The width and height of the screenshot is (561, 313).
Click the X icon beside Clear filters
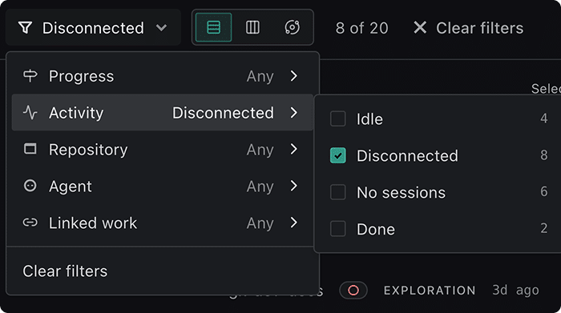point(420,27)
